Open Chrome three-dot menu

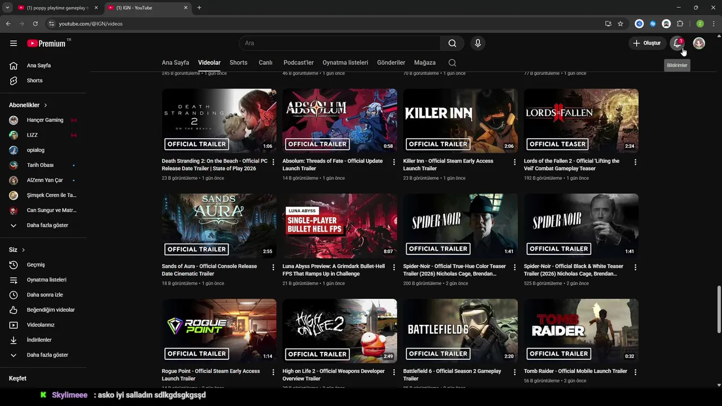coord(714,24)
